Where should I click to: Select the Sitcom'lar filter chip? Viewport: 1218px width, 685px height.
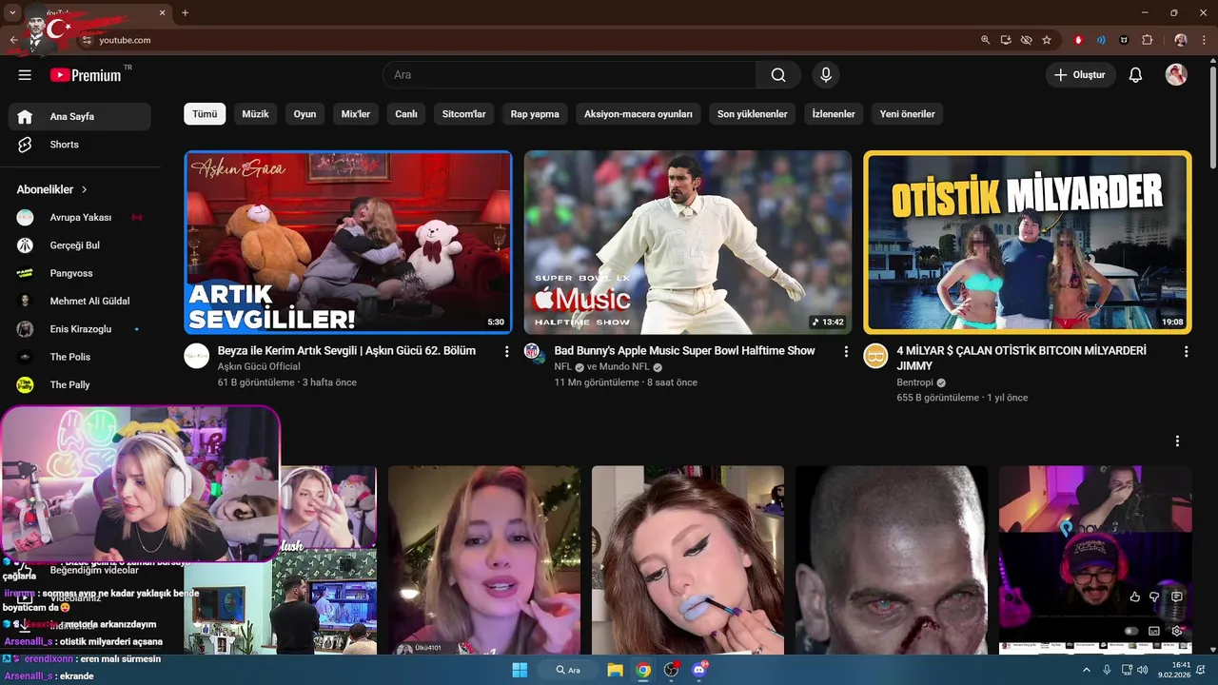pos(463,114)
